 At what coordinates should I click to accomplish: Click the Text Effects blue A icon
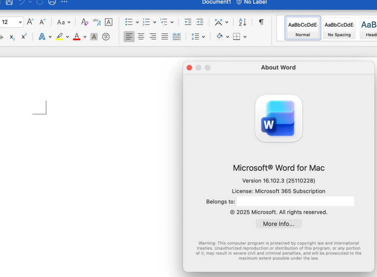coord(42,37)
